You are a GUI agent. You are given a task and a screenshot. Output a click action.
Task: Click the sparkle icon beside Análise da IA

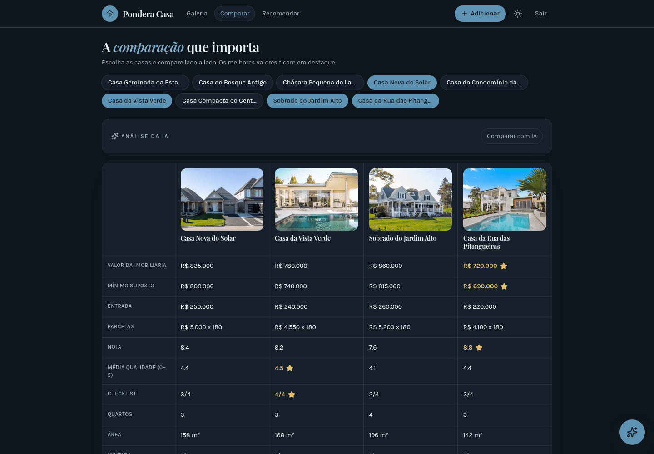coord(115,136)
